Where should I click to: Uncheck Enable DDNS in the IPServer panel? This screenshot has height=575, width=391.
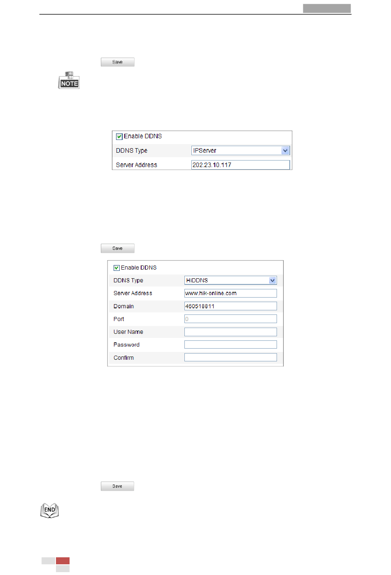point(119,137)
